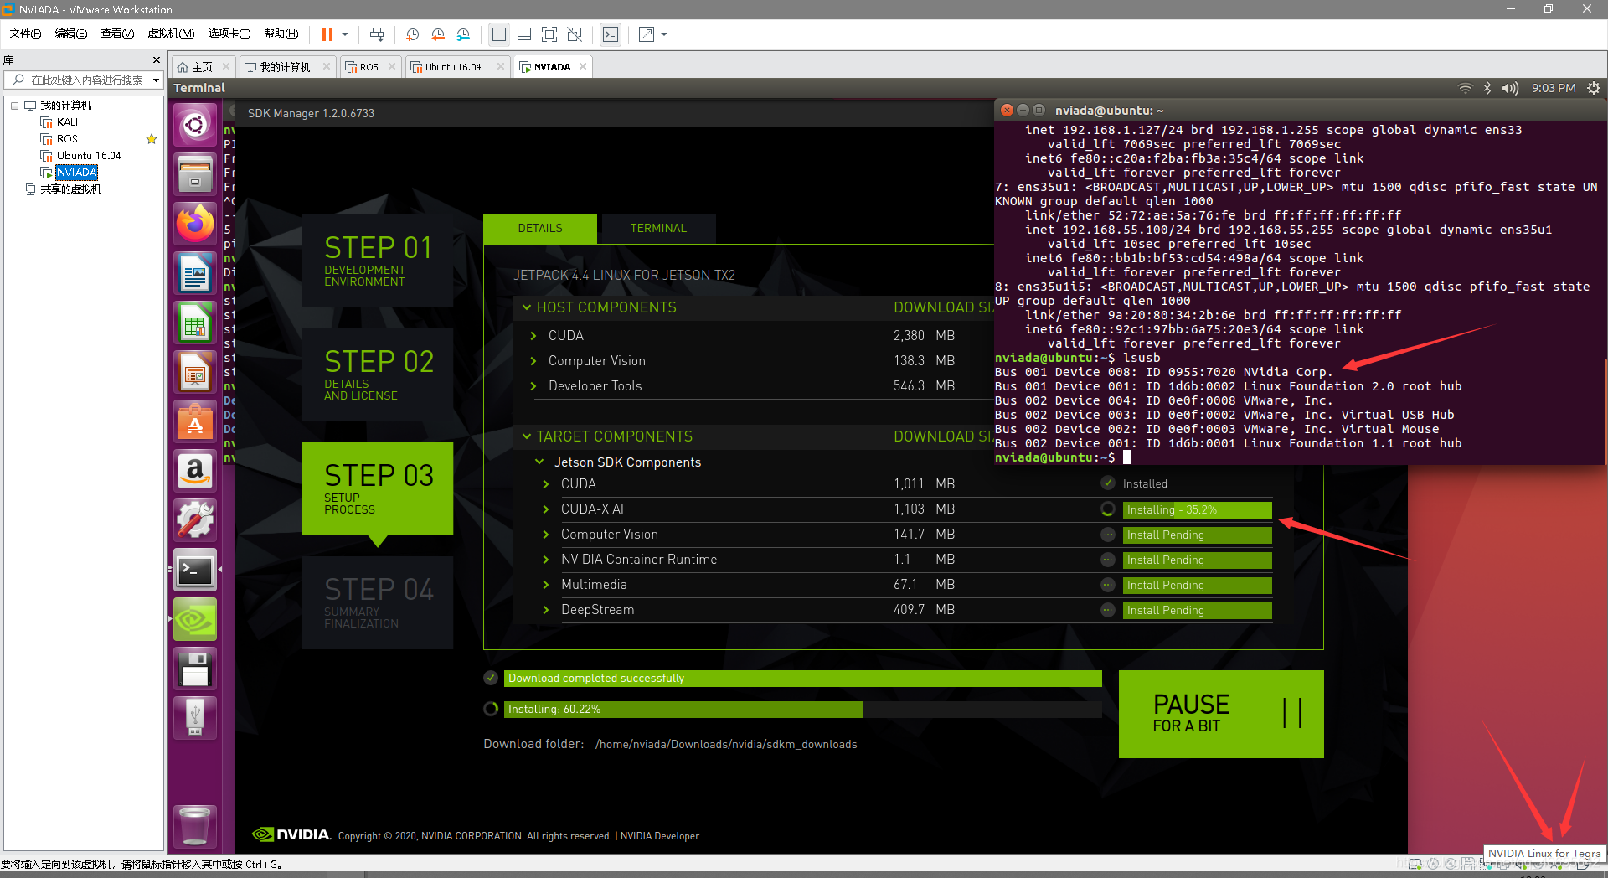Close the ROS tab
Image resolution: width=1608 pixels, height=878 pixels.
[x=392, y=66]
